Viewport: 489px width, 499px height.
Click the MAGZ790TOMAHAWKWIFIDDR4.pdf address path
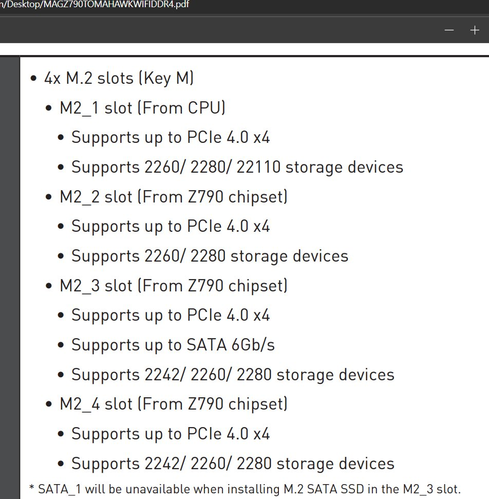(x=95, y=4)
